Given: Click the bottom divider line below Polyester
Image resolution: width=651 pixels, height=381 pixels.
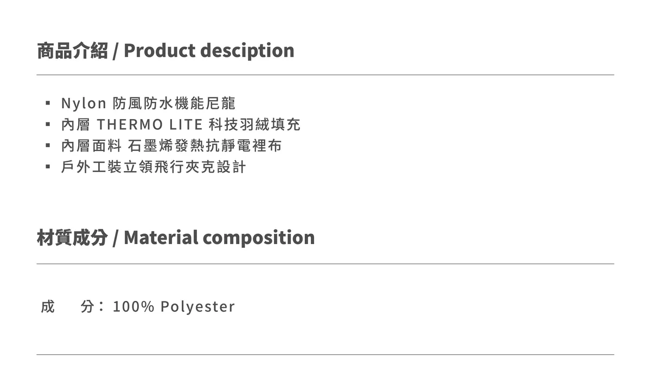Looking at the screenshot, I should (x=325, y=354).
